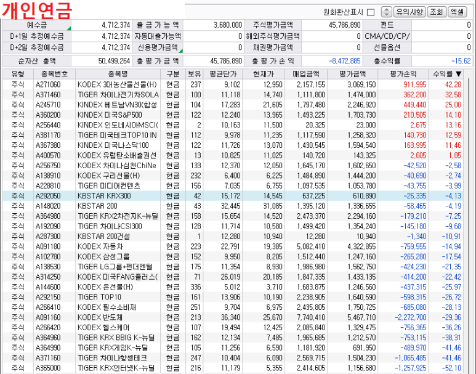Viewport: 476px width, 374px height.
Task: Select the KODEX 미국FANG플러스 row
Action: click(234, 277)
